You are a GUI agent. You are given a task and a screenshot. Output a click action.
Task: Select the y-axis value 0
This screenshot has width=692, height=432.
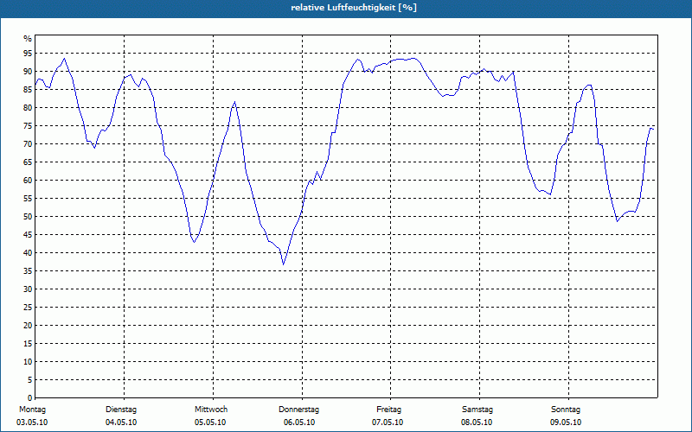click(30, 398)
